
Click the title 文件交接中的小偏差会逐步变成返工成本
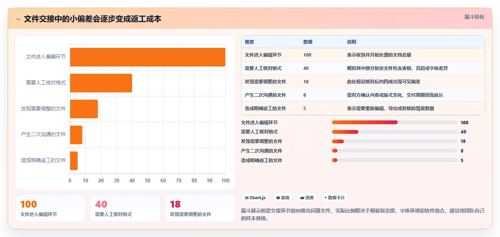(x=92, y=19)
